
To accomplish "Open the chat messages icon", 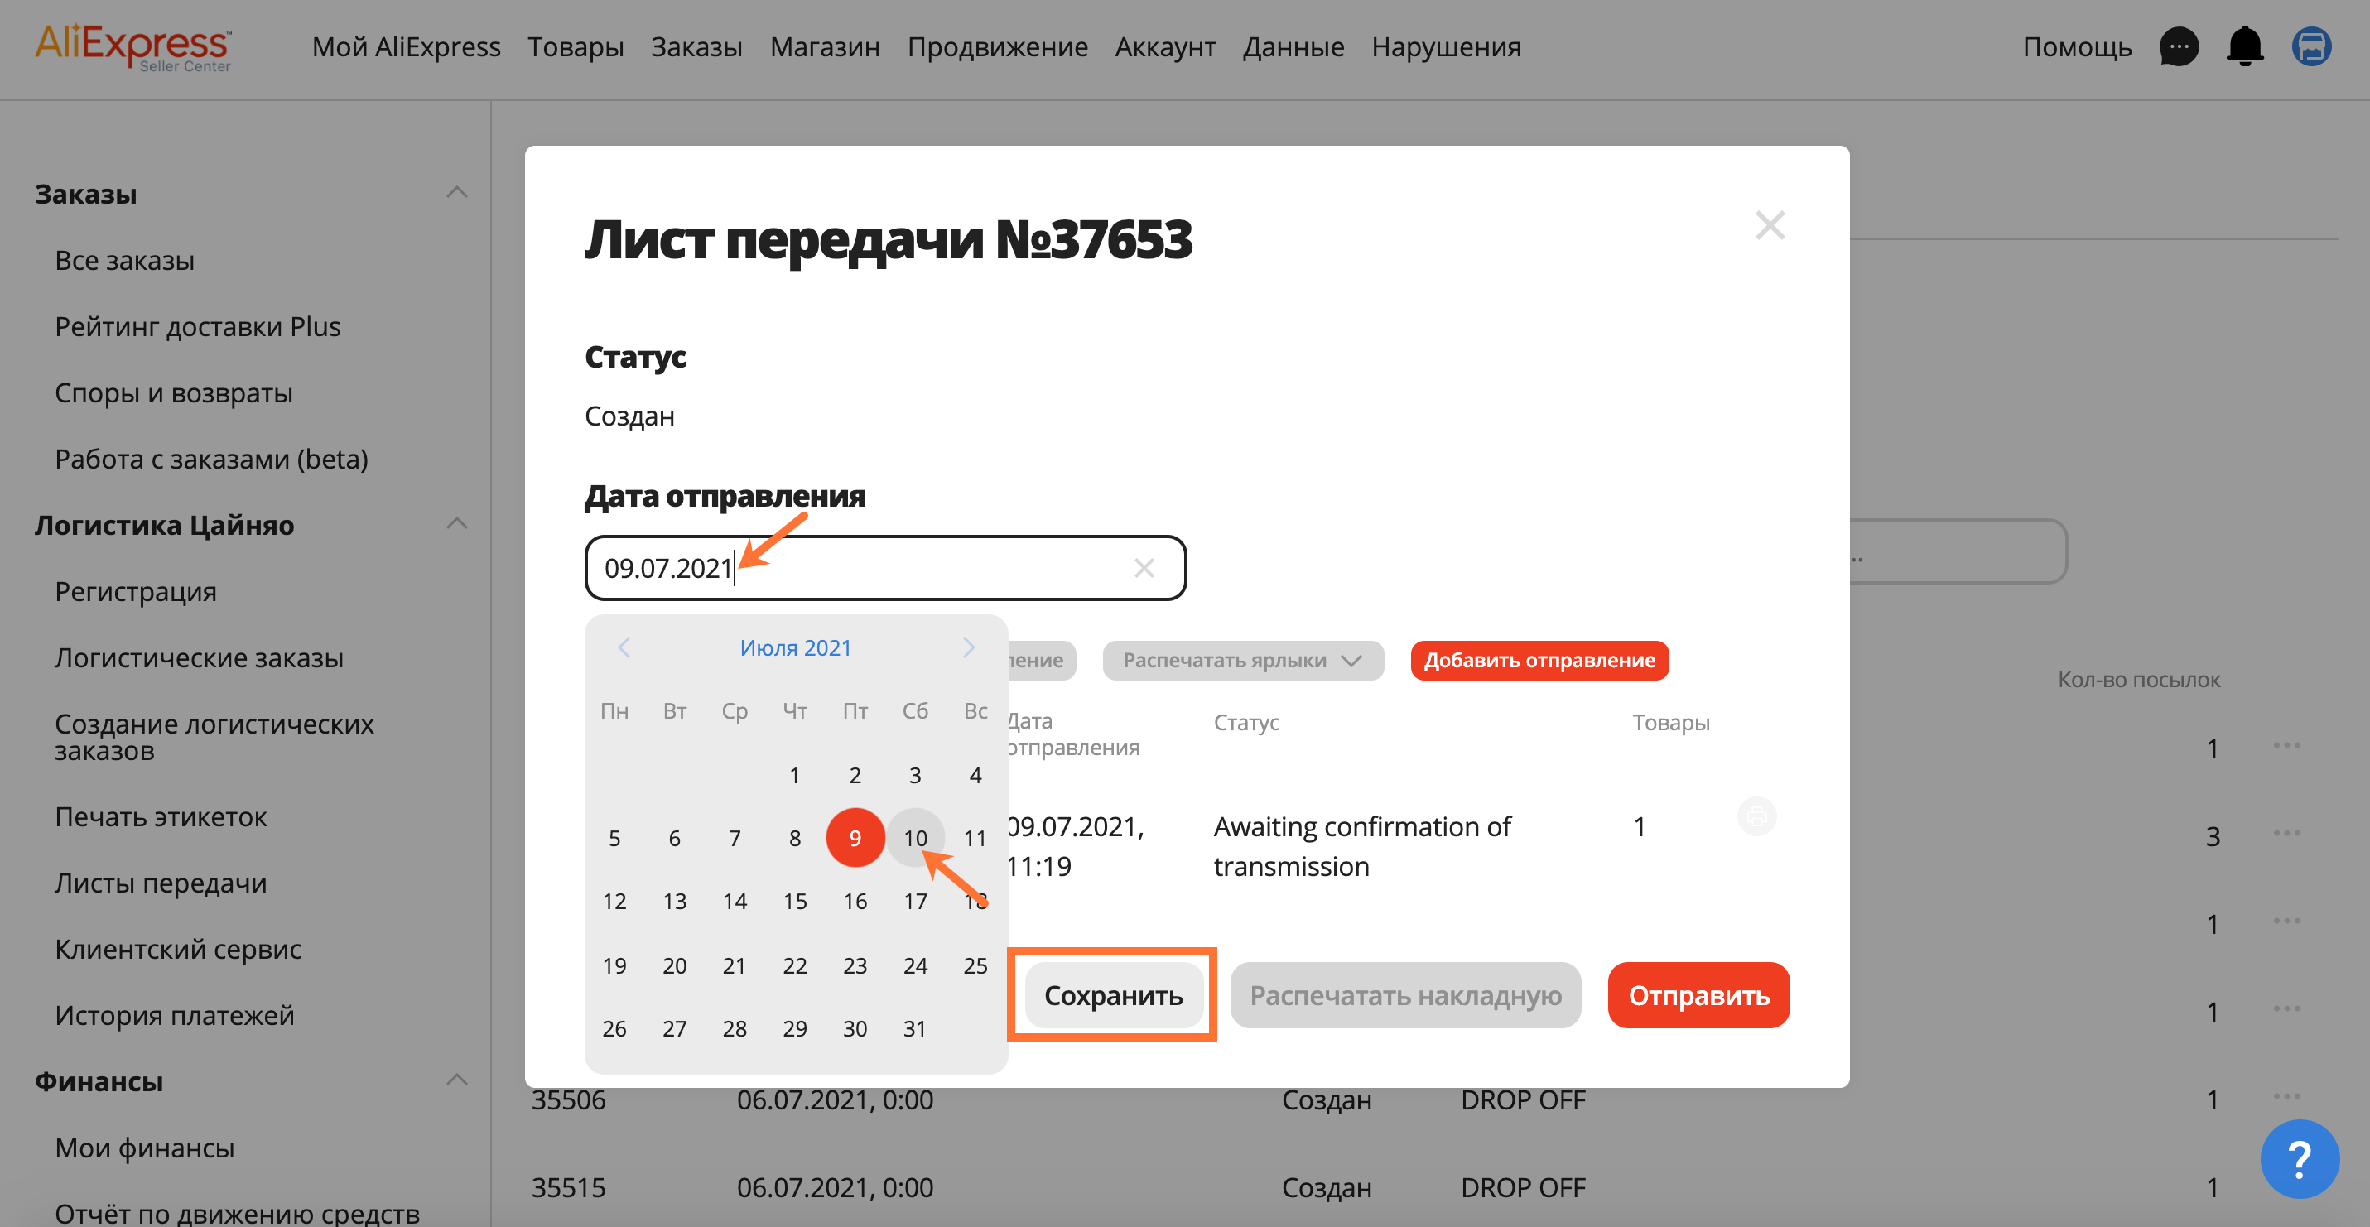I will [x=2179, y=47].
